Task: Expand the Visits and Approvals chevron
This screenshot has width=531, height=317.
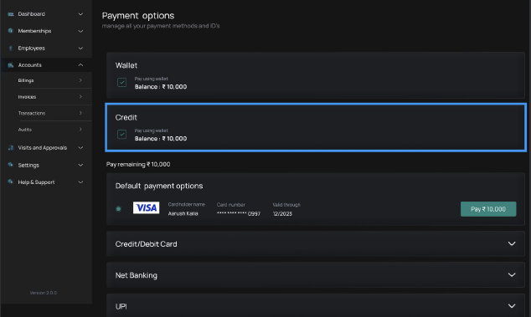Action: coord(80,147)
